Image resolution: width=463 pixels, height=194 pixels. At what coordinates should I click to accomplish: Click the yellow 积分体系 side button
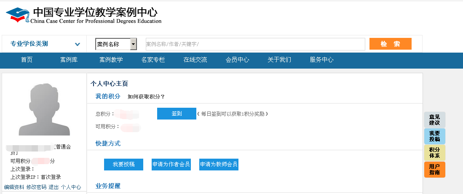[434, 153]
